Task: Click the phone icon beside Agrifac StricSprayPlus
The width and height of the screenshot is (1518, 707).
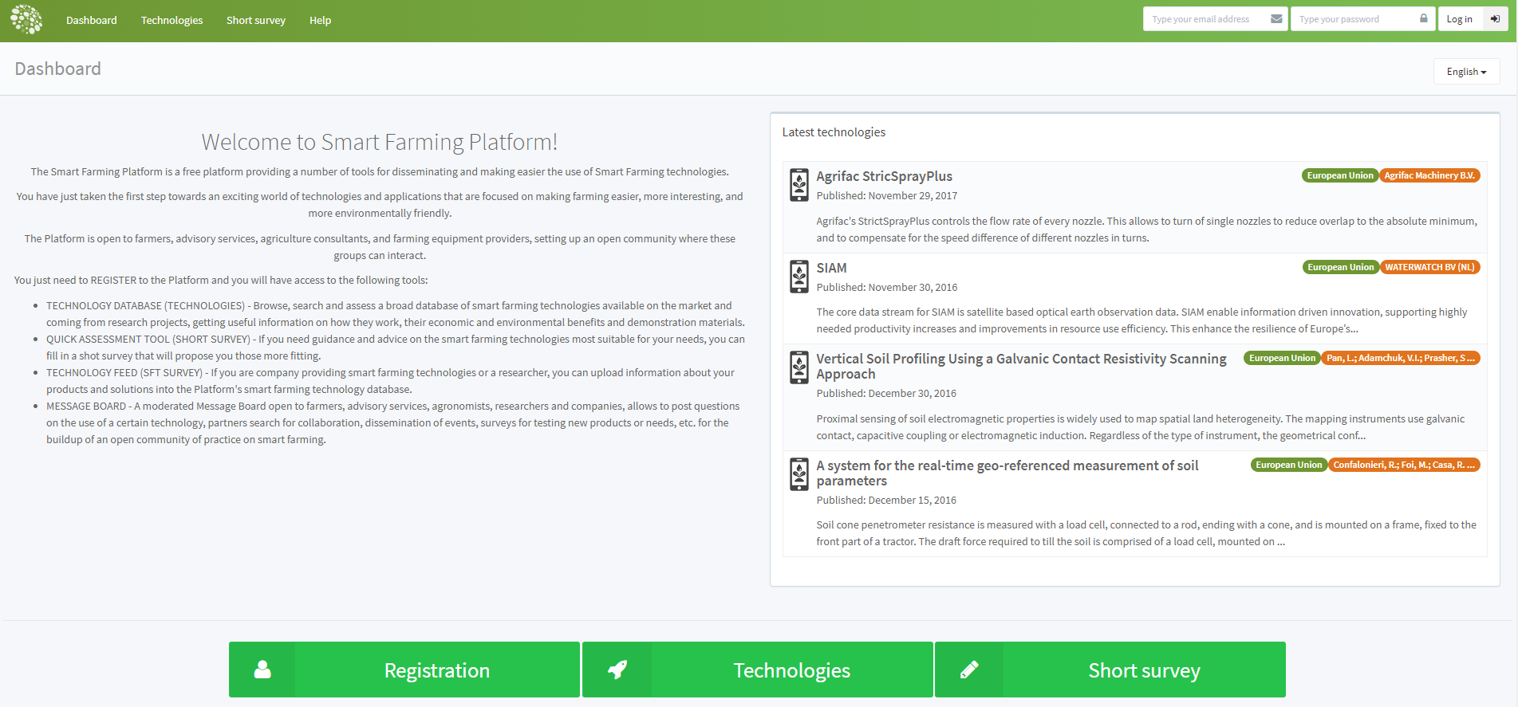Action: coord(798,185)
